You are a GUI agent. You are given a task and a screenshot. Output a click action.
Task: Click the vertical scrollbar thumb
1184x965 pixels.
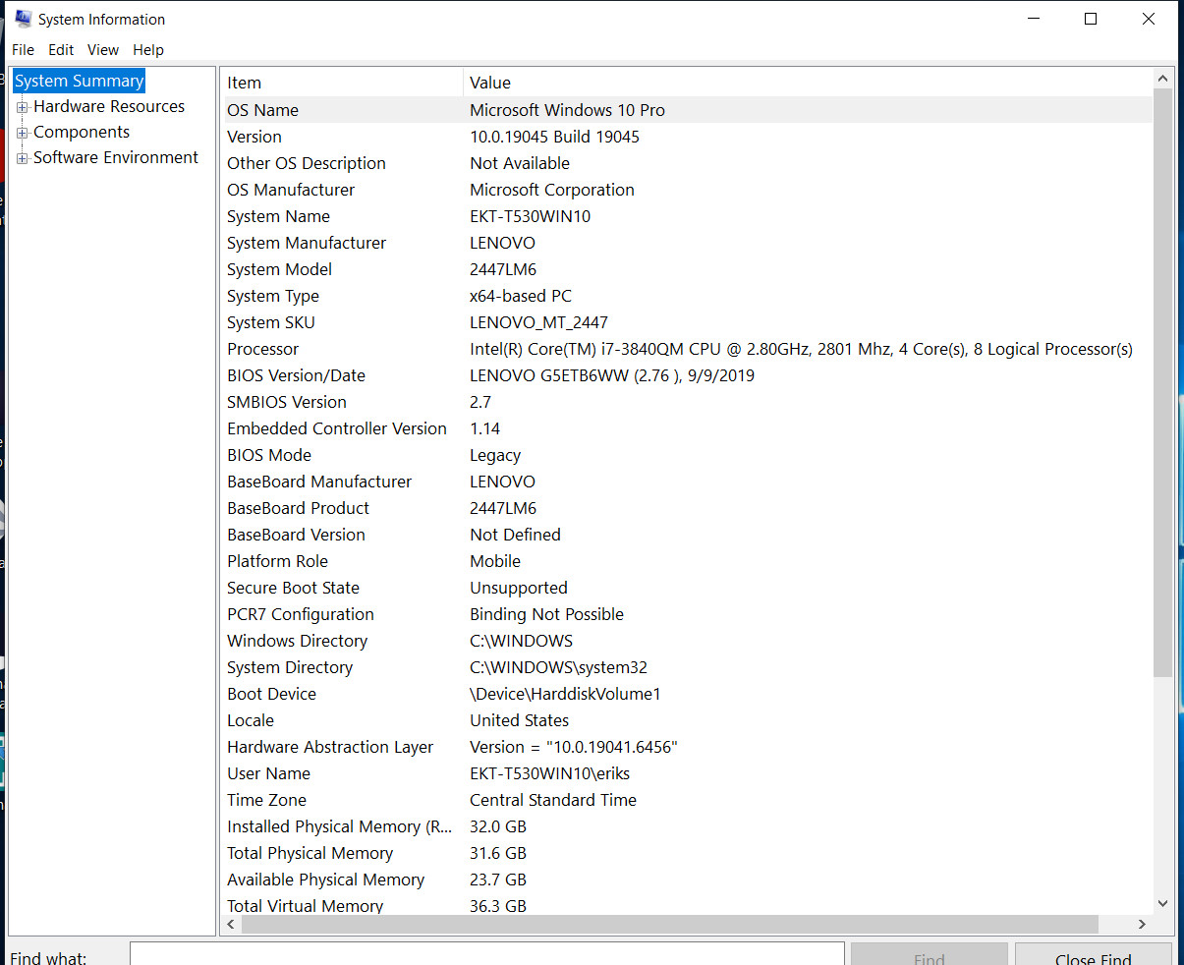click(1163, 382)
